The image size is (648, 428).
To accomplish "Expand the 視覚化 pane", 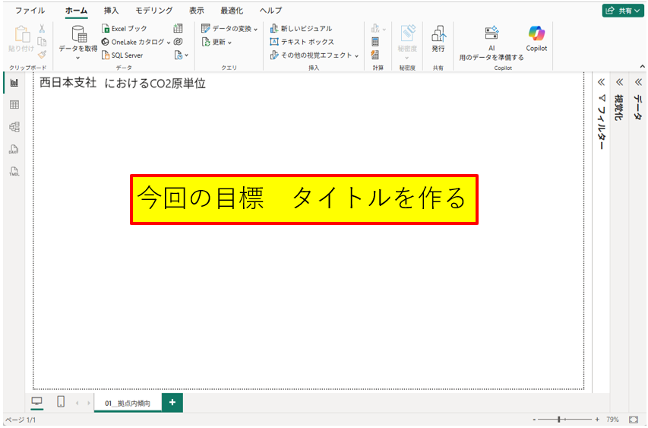I will tap(619, 82).
